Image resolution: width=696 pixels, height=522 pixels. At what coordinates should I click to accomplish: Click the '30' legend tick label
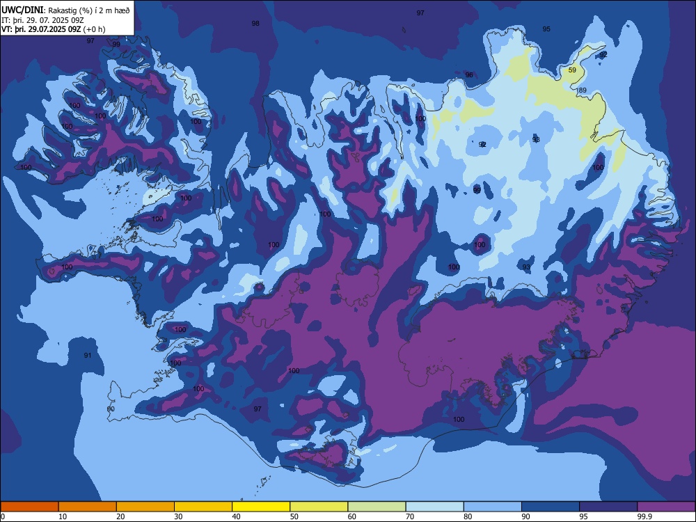tap(178, 516)
